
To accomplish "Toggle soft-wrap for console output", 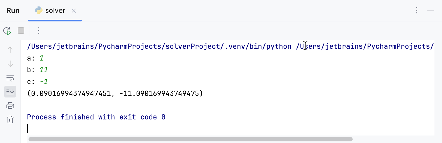I will point(10,78).
